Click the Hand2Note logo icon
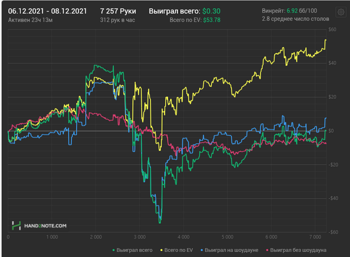Screen dimensions: 350x257 [16, 226]
